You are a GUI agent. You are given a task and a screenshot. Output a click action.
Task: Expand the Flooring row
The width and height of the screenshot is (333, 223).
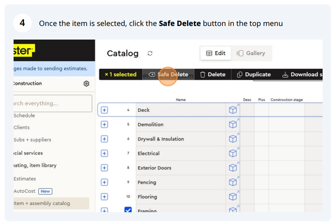(104, 197)
